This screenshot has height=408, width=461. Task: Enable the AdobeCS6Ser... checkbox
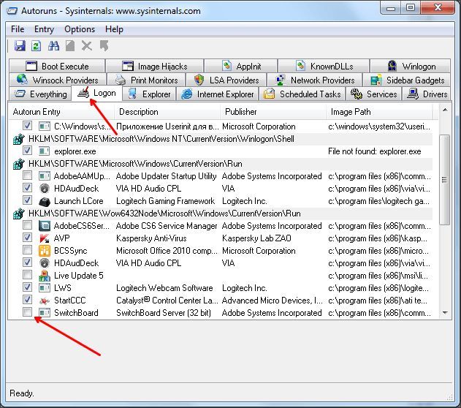click(x=27, y=225)
